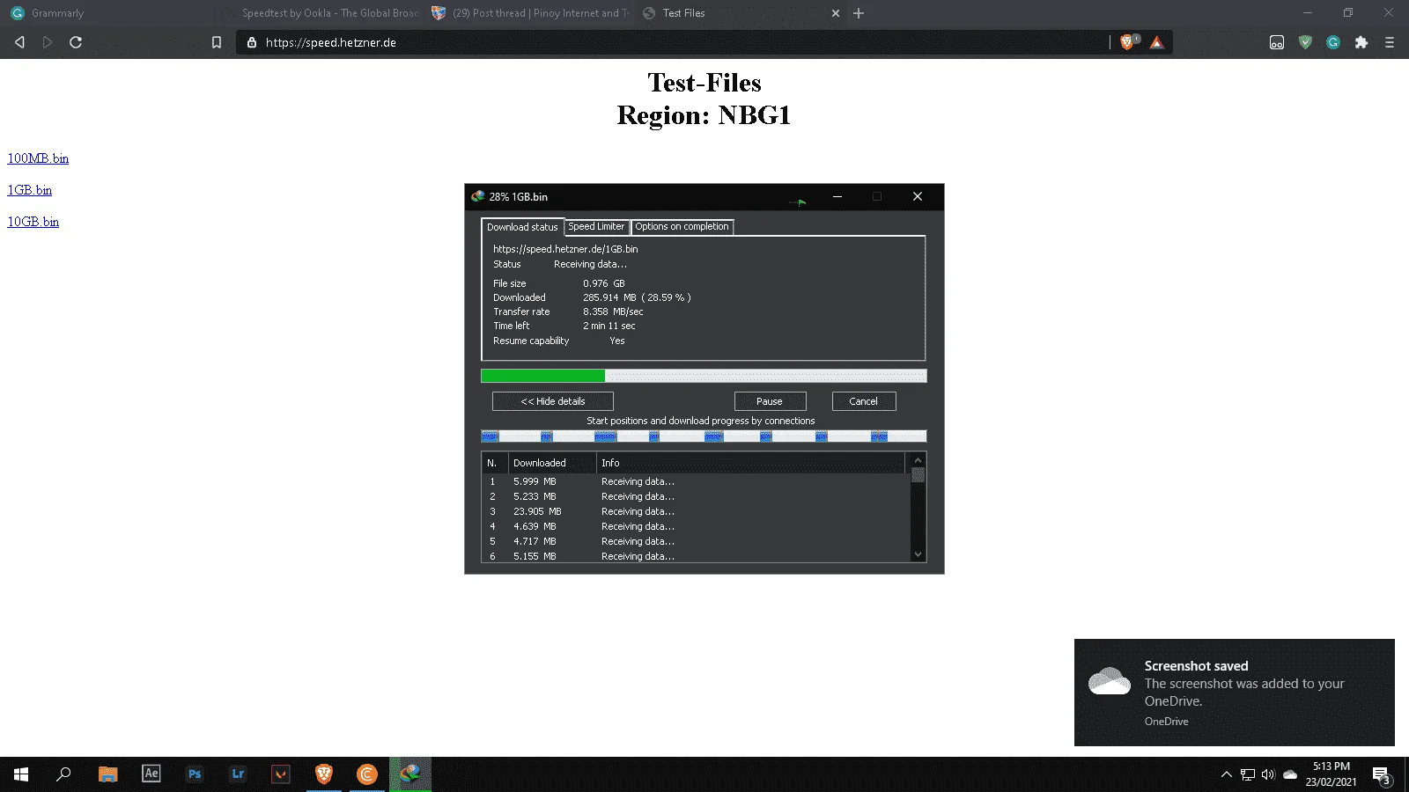The width and height of the screenshot is (1409, 792).
Task: Click the Downloaded value 285.914 MB
Action: (609, 297)
